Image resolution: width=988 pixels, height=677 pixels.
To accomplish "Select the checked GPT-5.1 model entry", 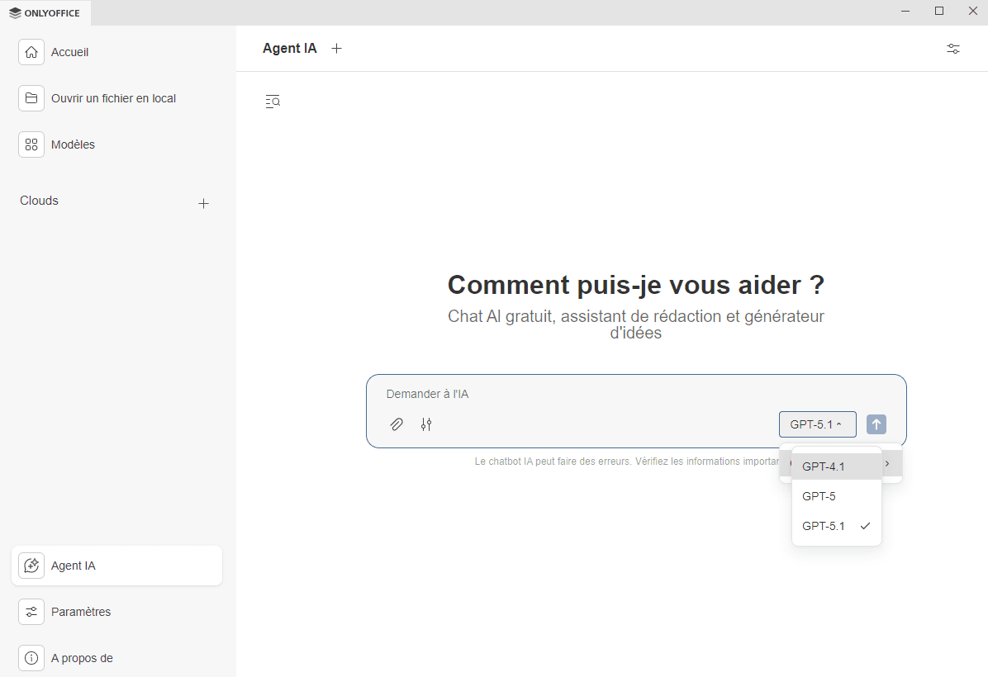I will 824,525.
